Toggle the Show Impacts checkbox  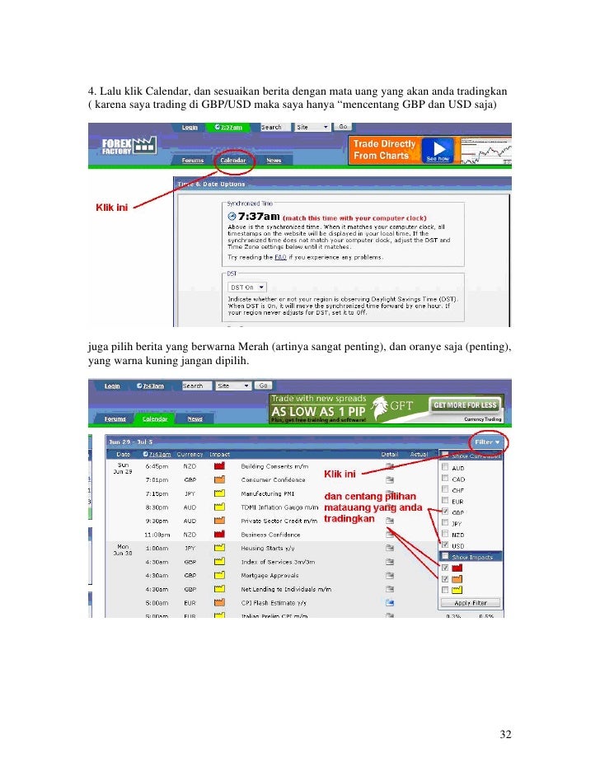(445, 556)
